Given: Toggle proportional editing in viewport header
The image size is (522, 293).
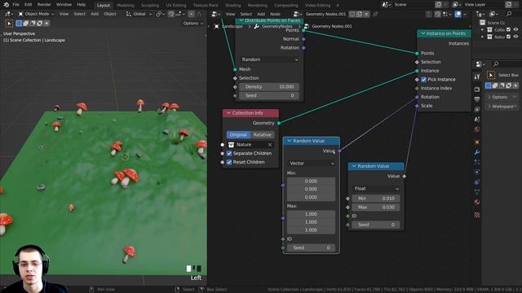Looking at the screenshot, I should click(x=191, y=14).
